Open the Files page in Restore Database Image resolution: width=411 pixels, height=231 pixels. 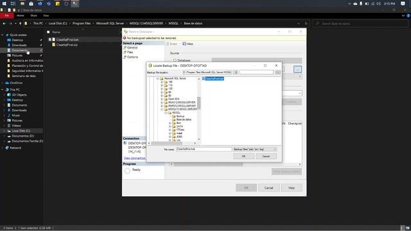pos(130,53)
